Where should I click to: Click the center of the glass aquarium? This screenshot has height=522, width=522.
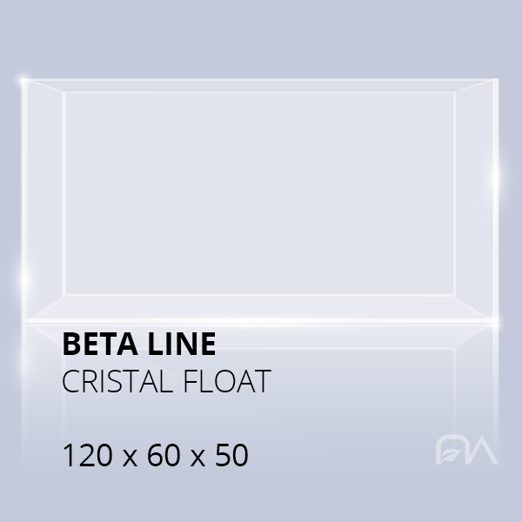[x=261, y=196]
